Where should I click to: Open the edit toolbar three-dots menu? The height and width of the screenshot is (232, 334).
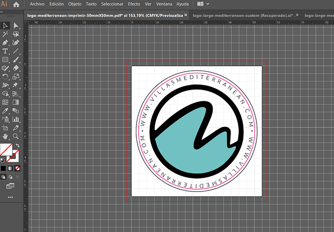(x=10, y=196)
